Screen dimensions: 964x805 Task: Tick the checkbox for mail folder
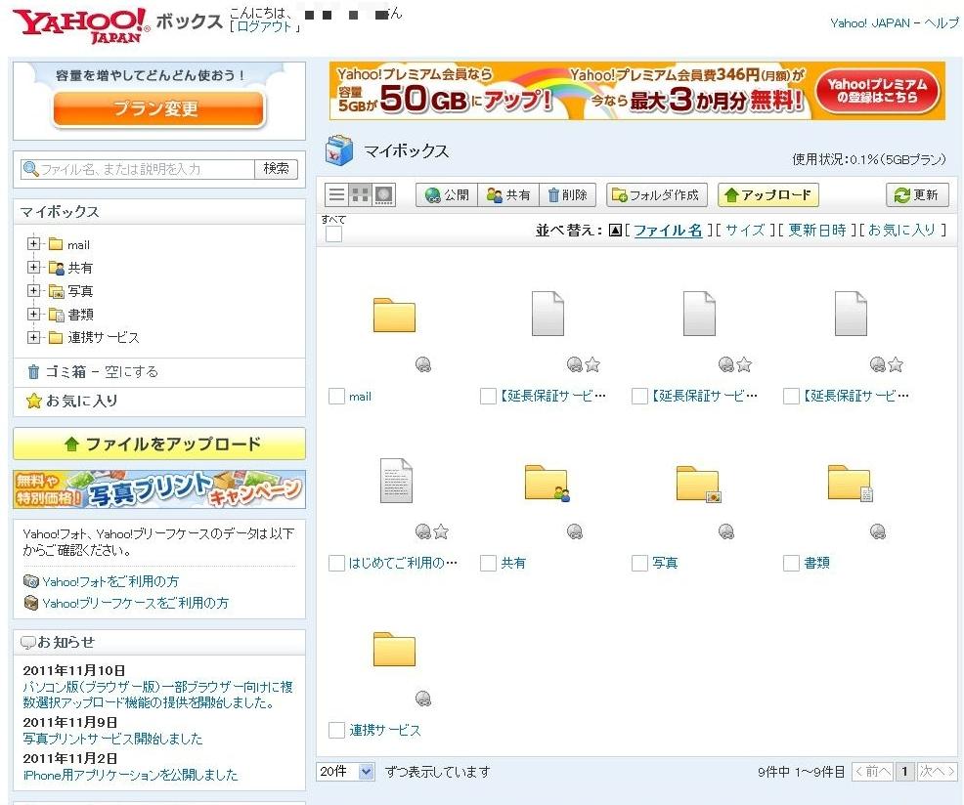tap(336, 396)
